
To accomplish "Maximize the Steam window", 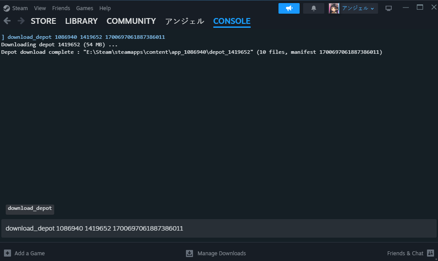I will coord(420,7).
